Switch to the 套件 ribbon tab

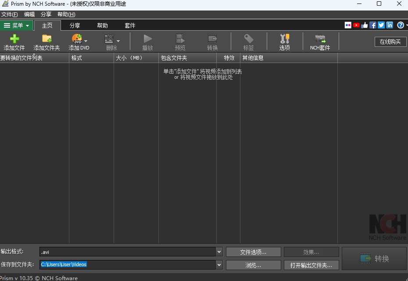130,25
